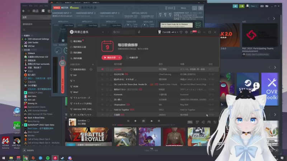Skip to next track in NetEase player

pos(151,121)
